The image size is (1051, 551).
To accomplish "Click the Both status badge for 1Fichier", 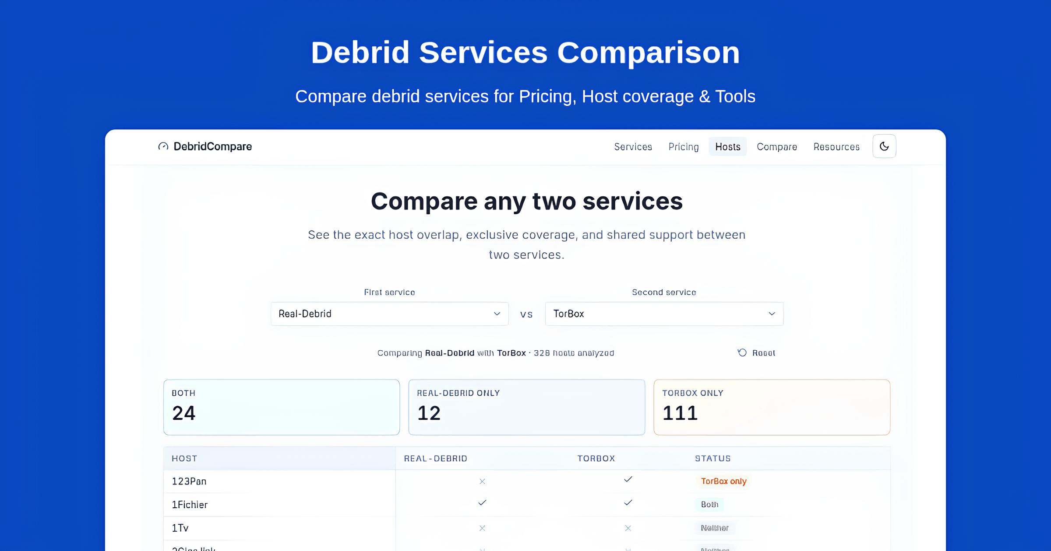I will (709, 504).
